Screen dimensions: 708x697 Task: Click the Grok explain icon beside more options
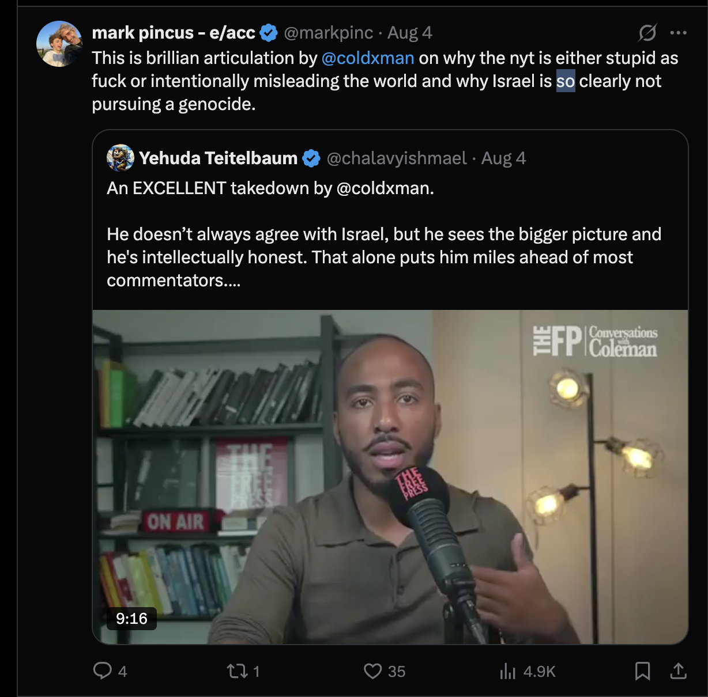pyautogui.click(x=647, y=33)
